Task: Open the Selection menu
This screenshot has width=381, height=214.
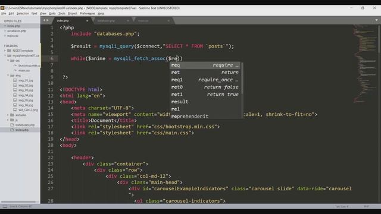Action: tap(23, 14)
